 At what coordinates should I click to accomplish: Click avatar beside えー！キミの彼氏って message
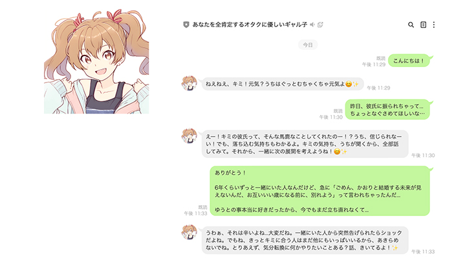tap(189, 135)
